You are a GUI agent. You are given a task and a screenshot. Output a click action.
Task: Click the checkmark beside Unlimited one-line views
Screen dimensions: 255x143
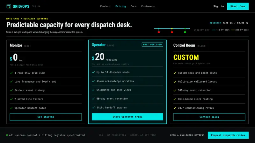pos(93,90)
